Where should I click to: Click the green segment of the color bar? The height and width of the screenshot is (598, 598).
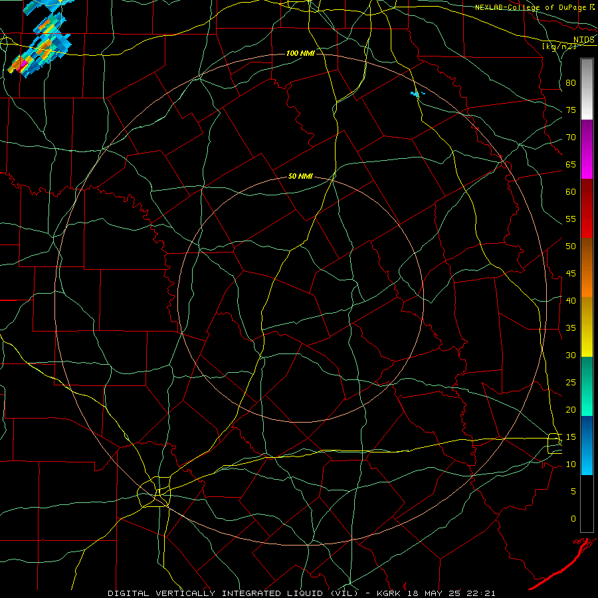(587, 386)
